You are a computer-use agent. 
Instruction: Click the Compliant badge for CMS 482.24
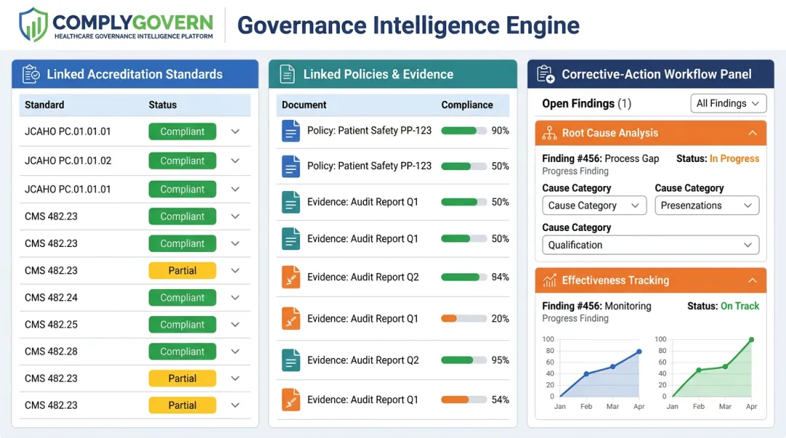[183, 297]
